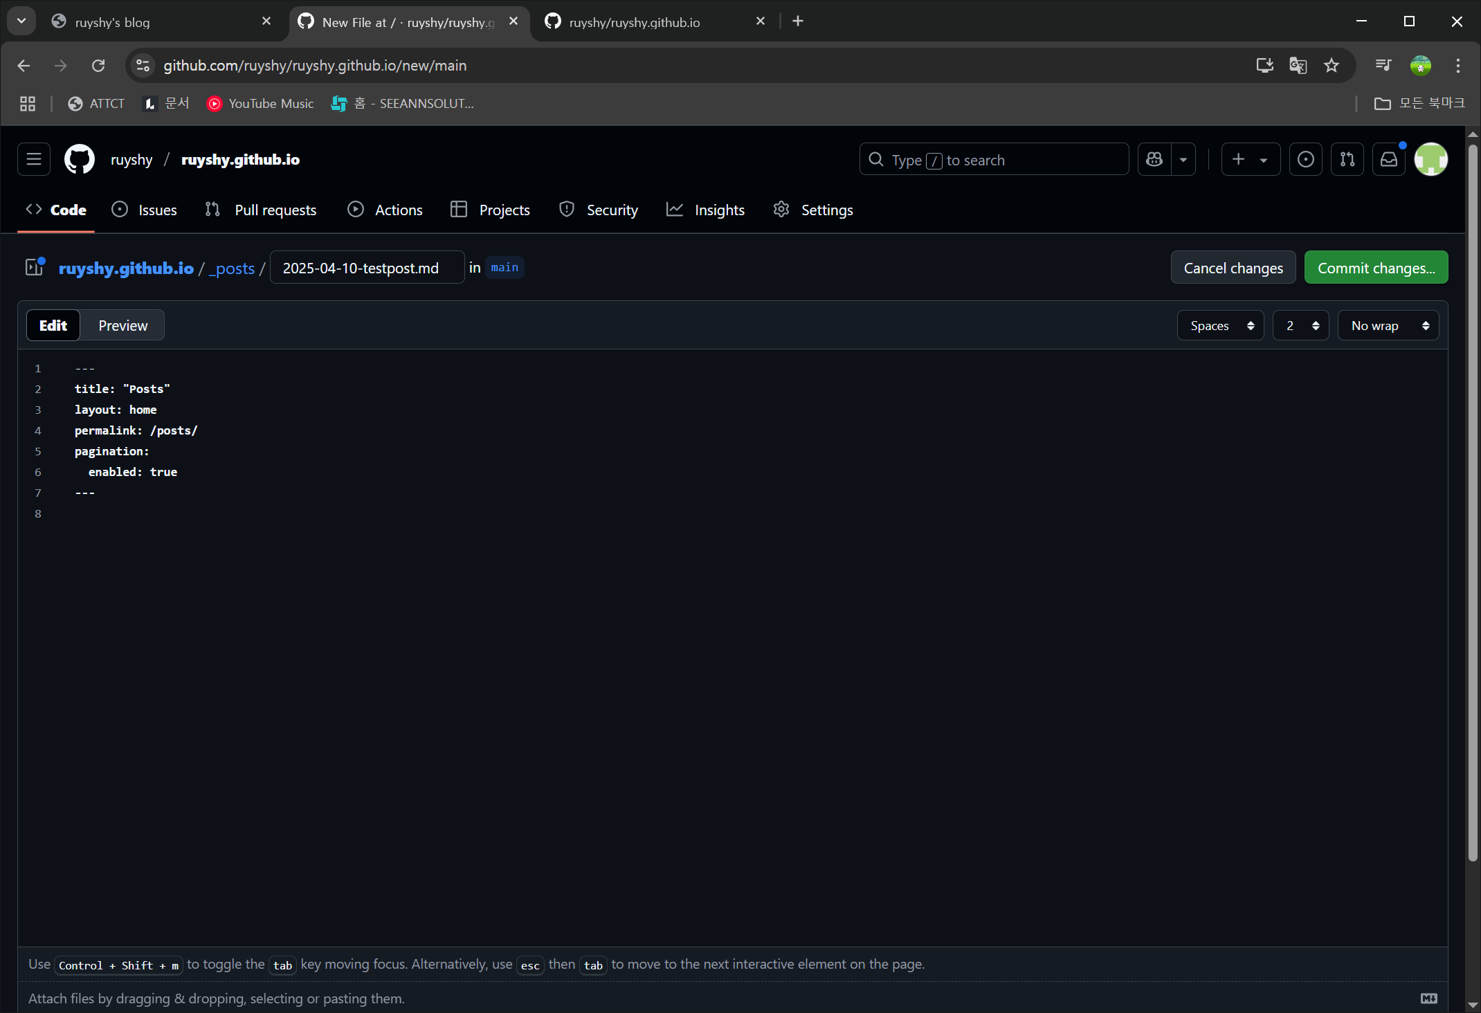
Task: Open the _posts folder breadcrumb link
Action: [x=232, y=268]
